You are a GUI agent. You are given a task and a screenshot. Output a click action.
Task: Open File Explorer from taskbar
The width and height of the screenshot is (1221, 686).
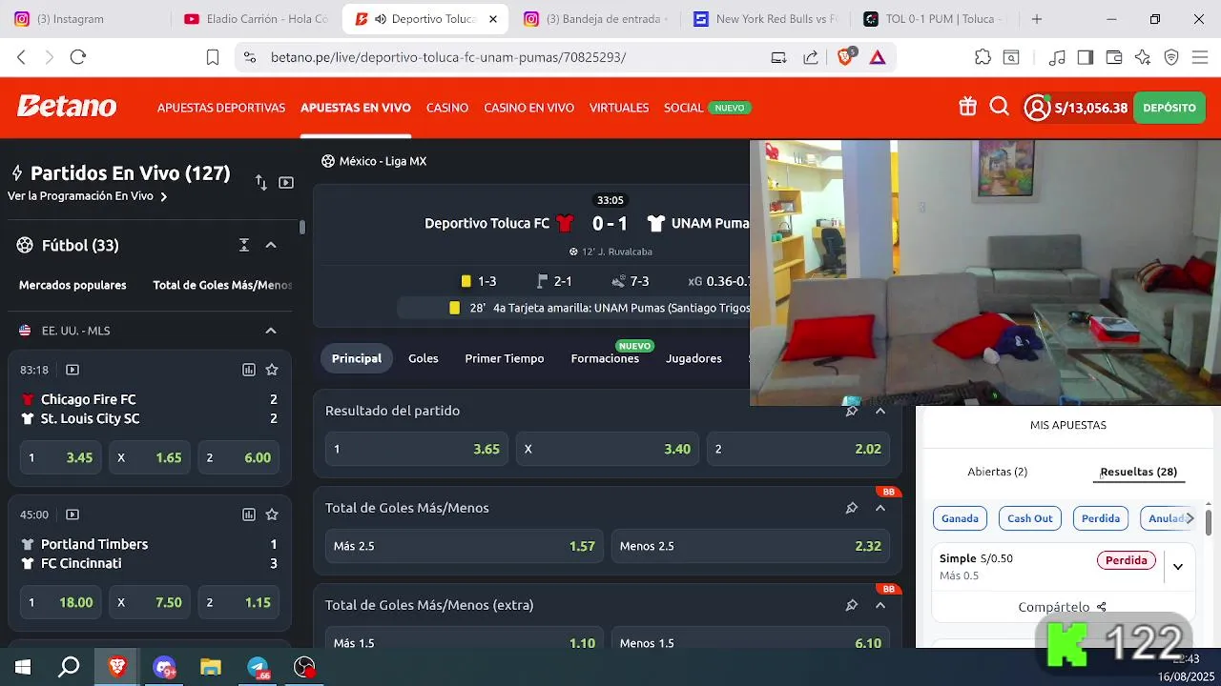click(211, 668)
